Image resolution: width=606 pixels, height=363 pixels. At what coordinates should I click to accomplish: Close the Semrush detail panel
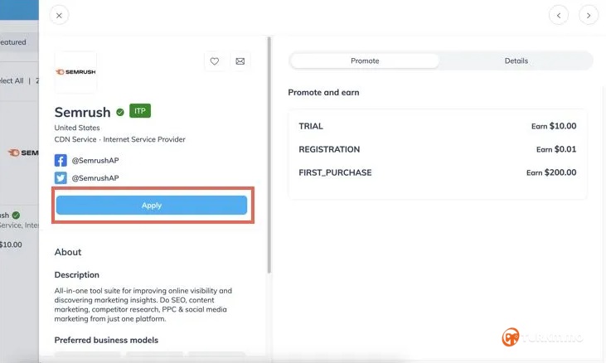(x=59, y=16)
